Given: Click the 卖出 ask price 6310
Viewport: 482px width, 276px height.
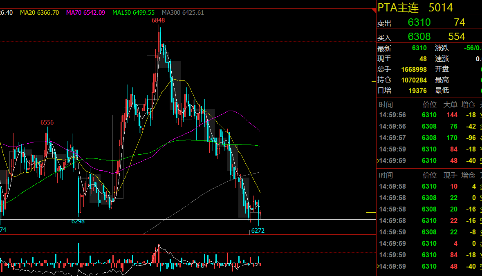Looking at the screenshot, I should coord(419,22).
